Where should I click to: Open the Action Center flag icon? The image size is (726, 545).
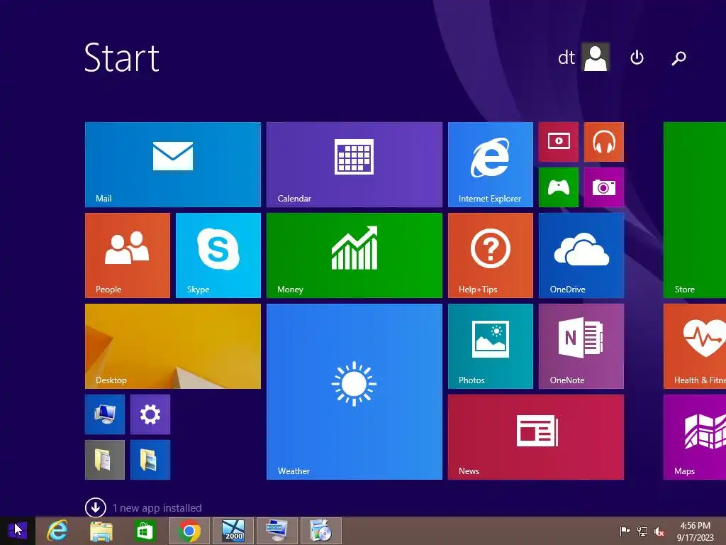pyautogui.click(x=625, y=531)
